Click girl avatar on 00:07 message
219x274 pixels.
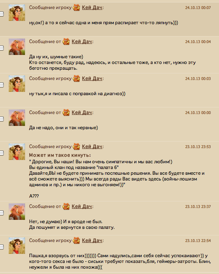click(x=17, y=13)
